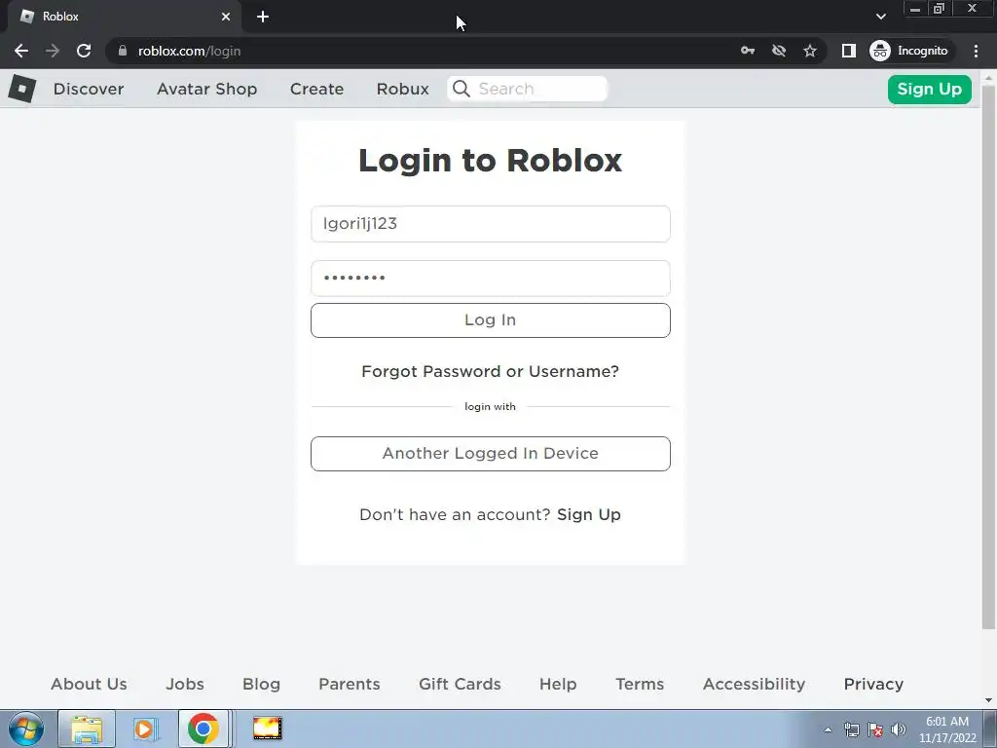997x748 pixels.
Task: Open the Privacy footer link
Action: [x=873, y=685]
